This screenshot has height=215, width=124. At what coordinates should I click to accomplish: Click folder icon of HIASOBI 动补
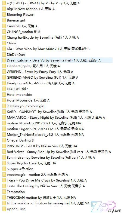coord(4,89)
